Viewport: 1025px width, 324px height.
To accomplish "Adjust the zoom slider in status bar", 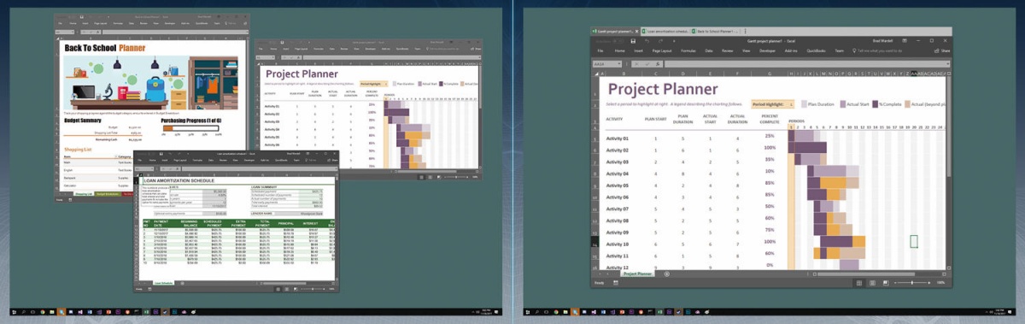I will pos(912,283).
